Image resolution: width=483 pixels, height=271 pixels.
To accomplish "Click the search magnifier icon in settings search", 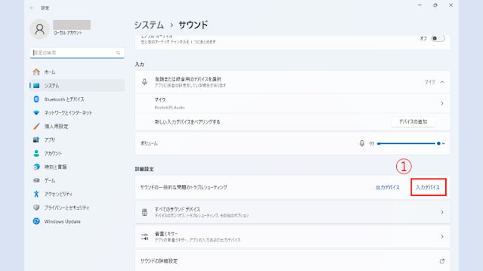I will [118, 53].
